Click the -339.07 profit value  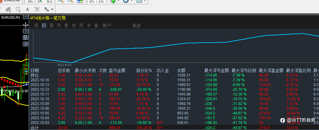115,89
